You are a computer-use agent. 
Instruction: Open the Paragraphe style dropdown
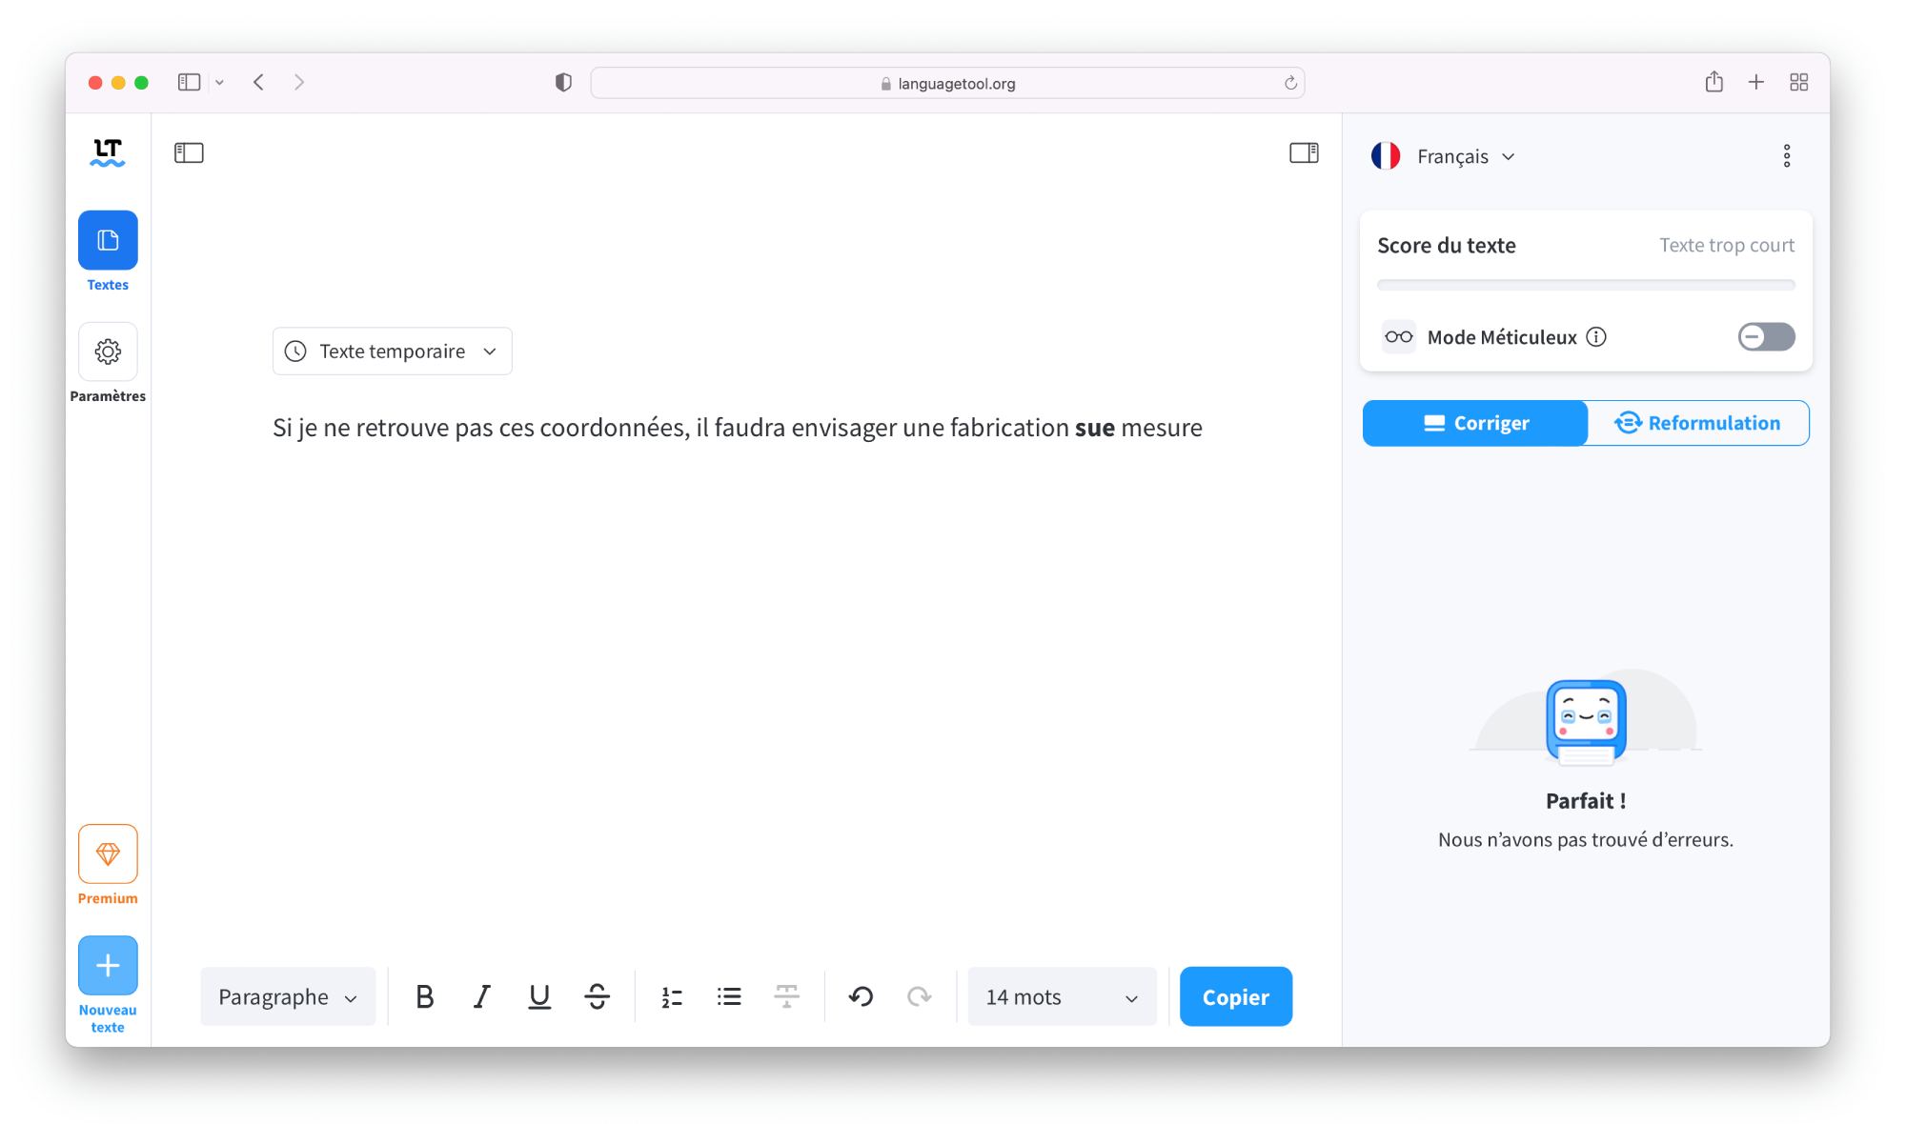point(288,996)
